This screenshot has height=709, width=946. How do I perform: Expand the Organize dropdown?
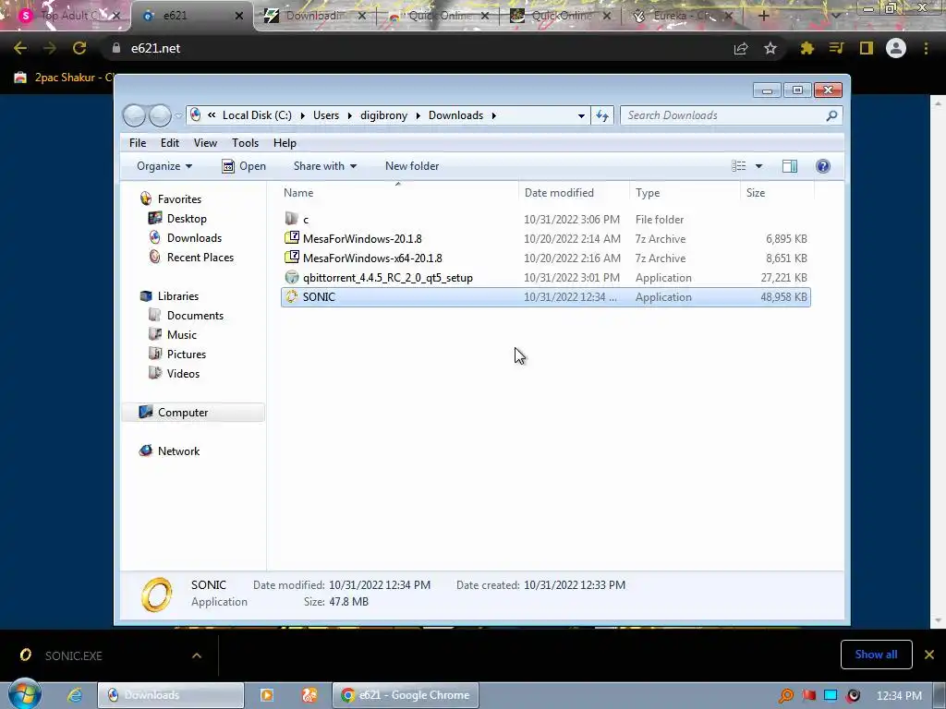click(164, 166)
